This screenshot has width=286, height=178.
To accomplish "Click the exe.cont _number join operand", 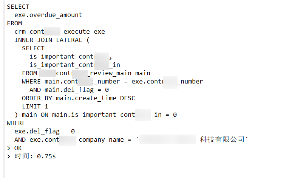I will (167, 82).
